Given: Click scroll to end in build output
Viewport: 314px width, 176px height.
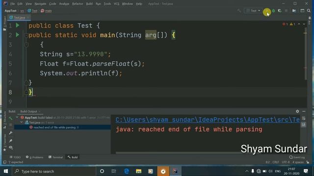Looking at the screenshot, I should coord(304,125).
